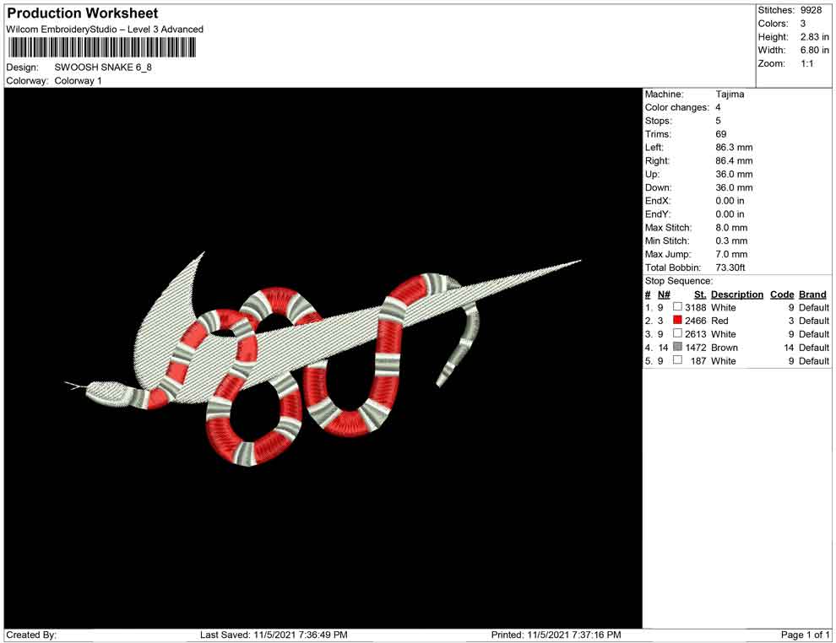The width and height of the screenshot is (836, 643).
Task: Click the Min Stitch value '0.3 mm'
Action: point(731,240)
